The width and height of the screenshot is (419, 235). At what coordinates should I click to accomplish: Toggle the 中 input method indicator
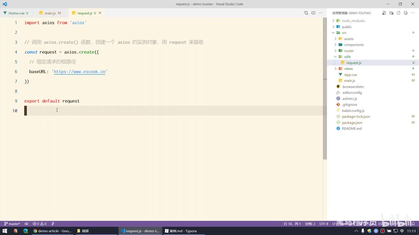pos(402,231)
